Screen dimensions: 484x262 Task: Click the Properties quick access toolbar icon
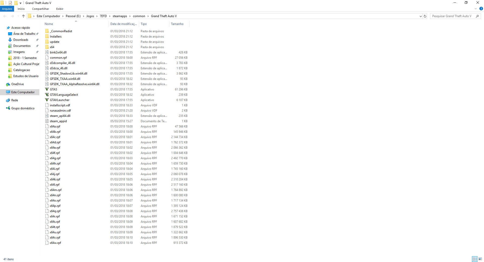(10, 3)
